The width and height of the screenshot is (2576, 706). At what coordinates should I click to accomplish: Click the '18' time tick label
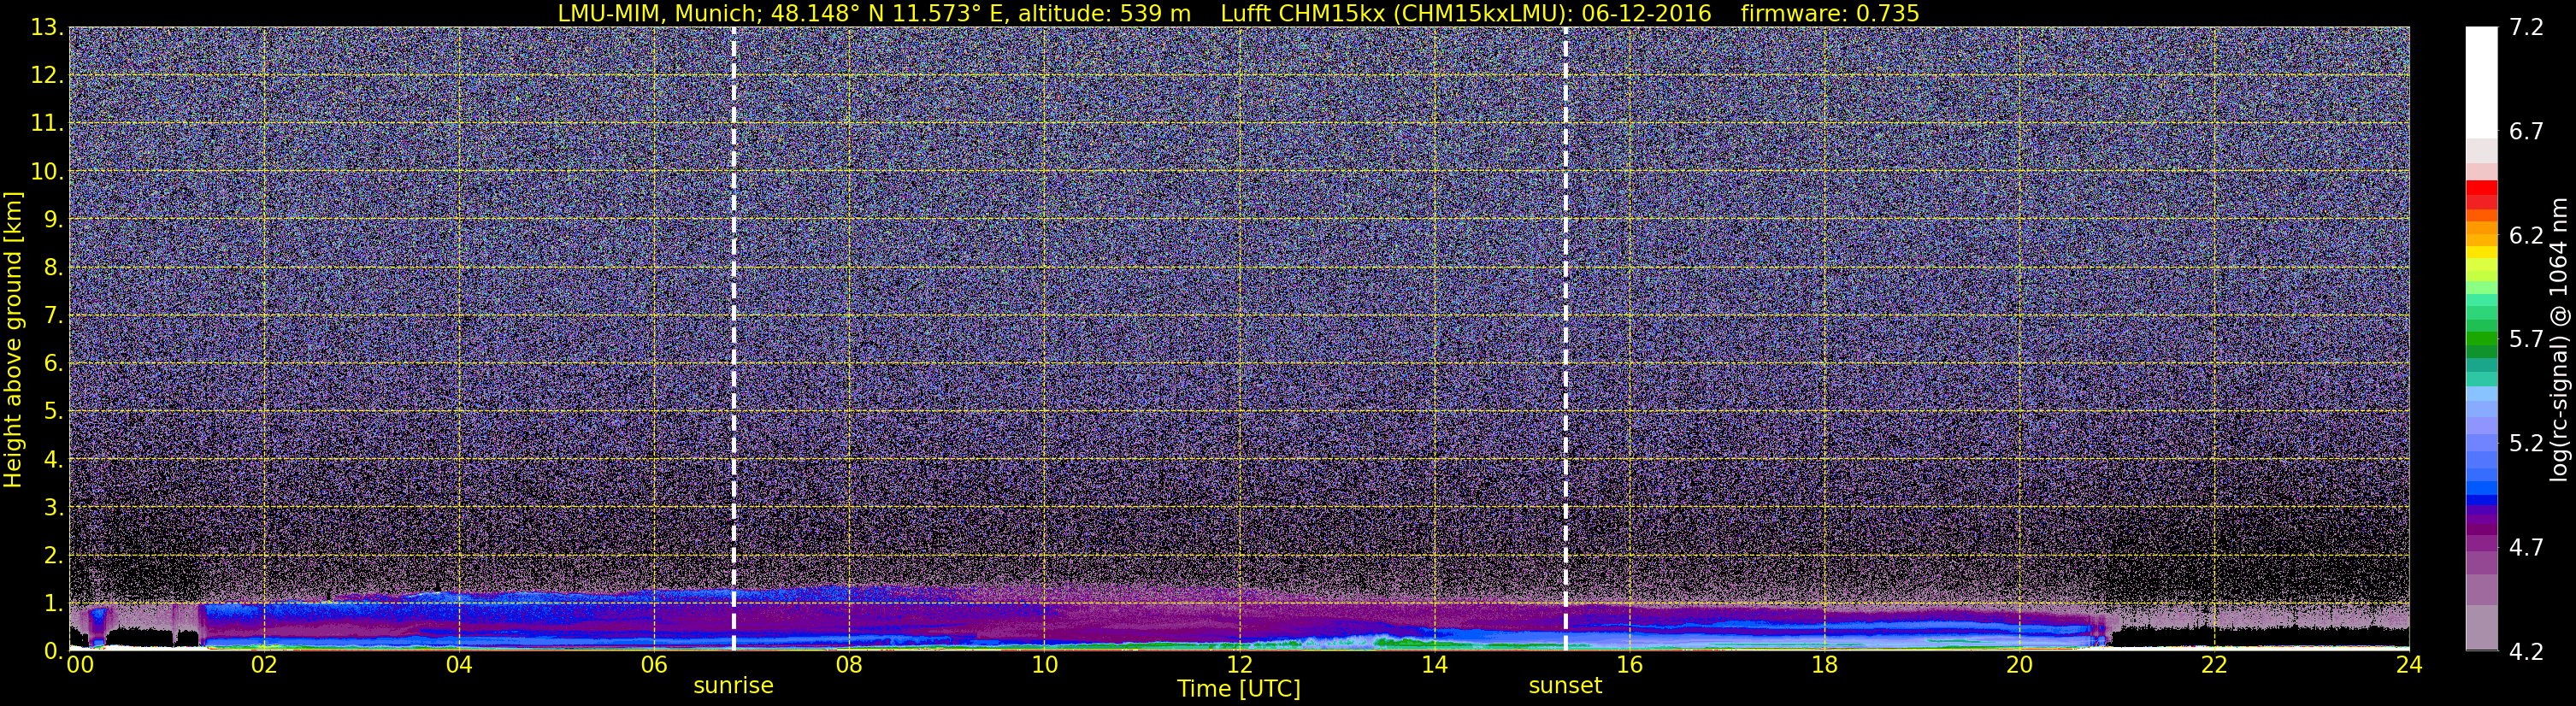point(1824,665)
